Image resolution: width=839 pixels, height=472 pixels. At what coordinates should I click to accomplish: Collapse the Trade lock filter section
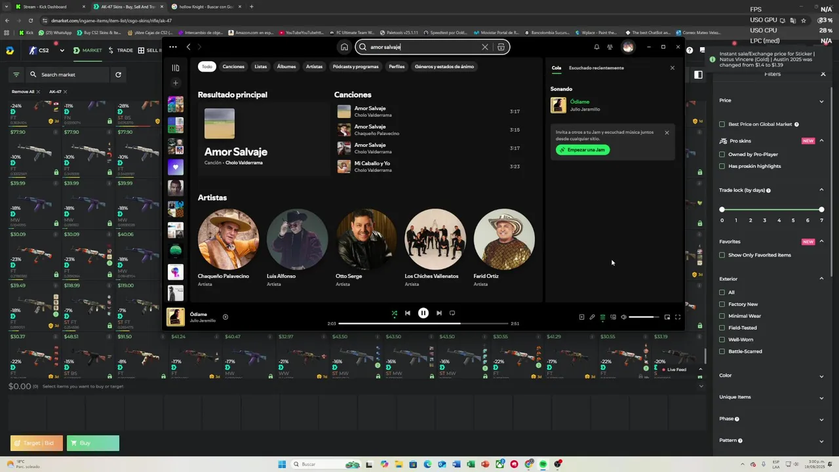[821, 190]
